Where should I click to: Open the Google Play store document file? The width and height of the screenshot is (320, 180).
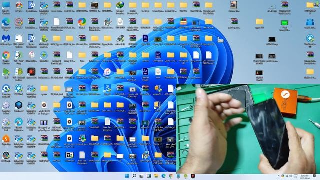171,105
